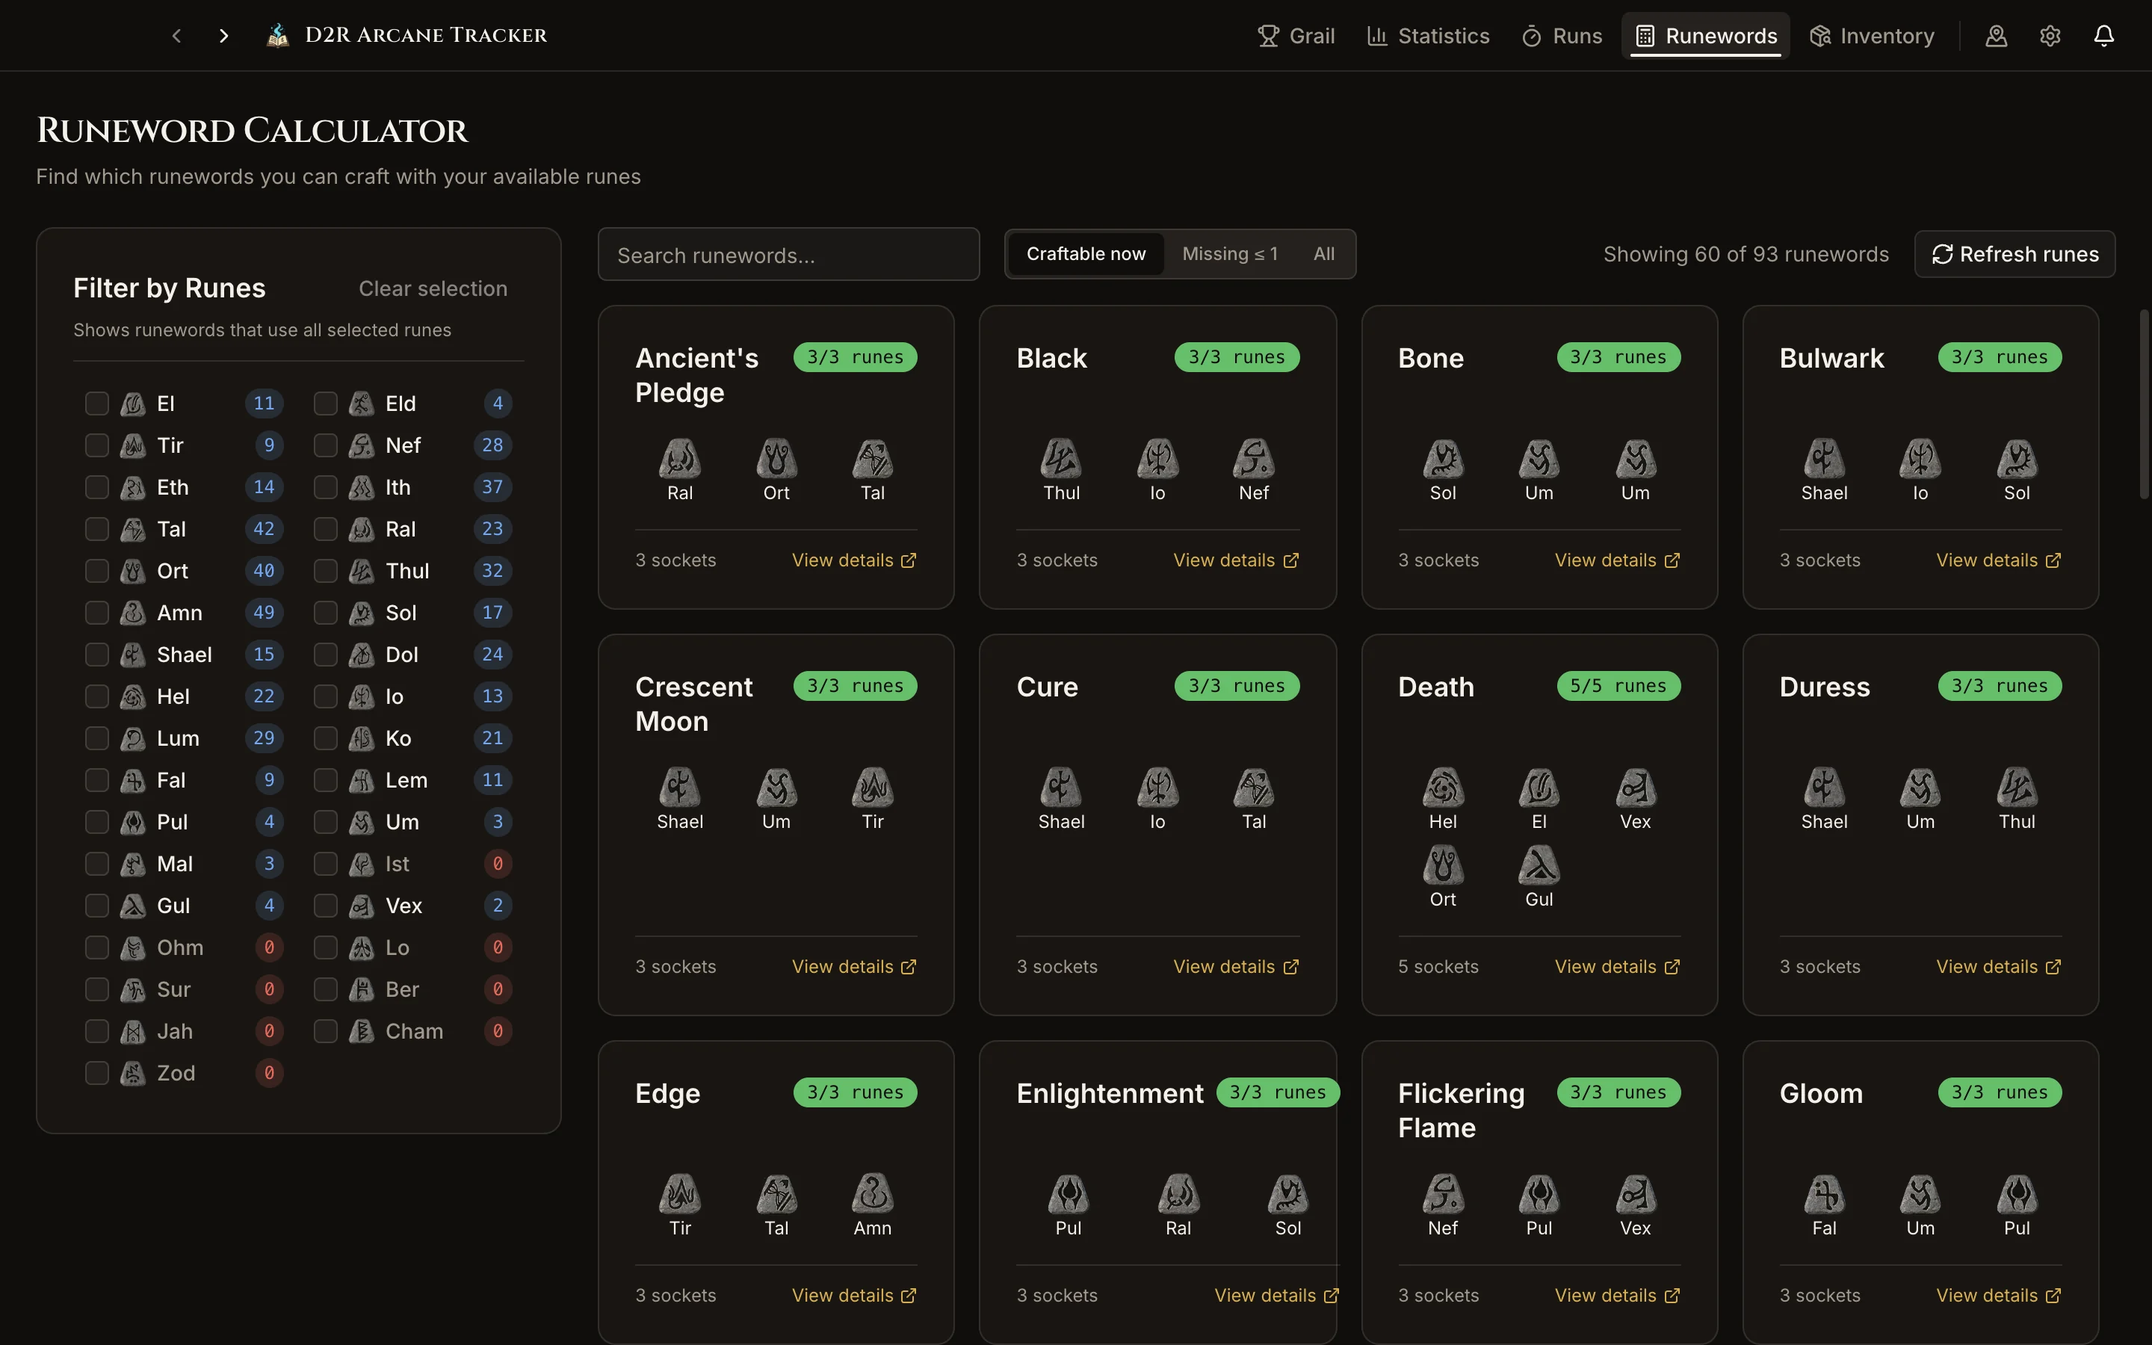The width and height of the screenshot is (2152, 1345).
Task: Open the notifications bell icon
Action: 2103,36
